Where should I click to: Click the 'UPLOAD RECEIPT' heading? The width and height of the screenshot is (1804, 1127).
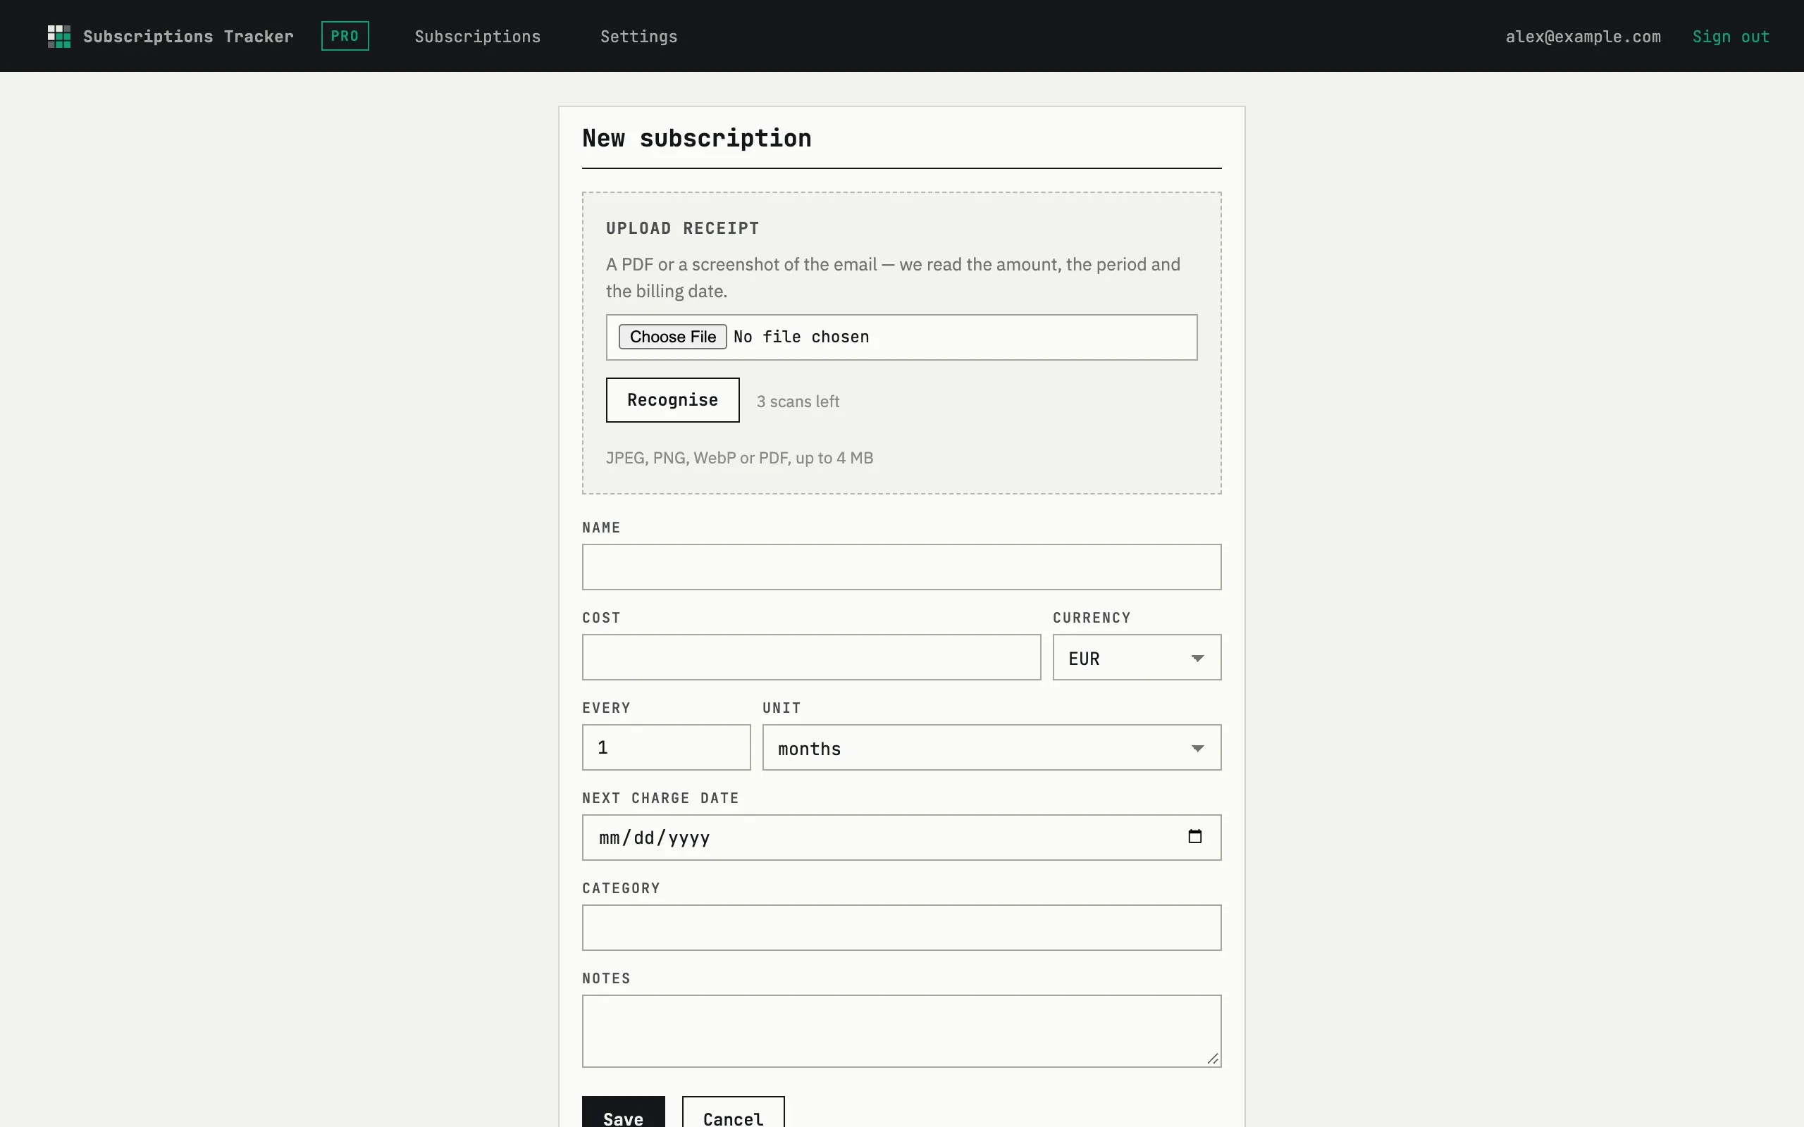pyautogui.click(x=682, y=228)
